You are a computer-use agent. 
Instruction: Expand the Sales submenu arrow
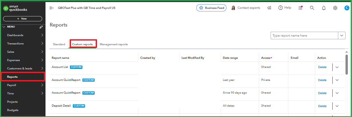[42, 52]
